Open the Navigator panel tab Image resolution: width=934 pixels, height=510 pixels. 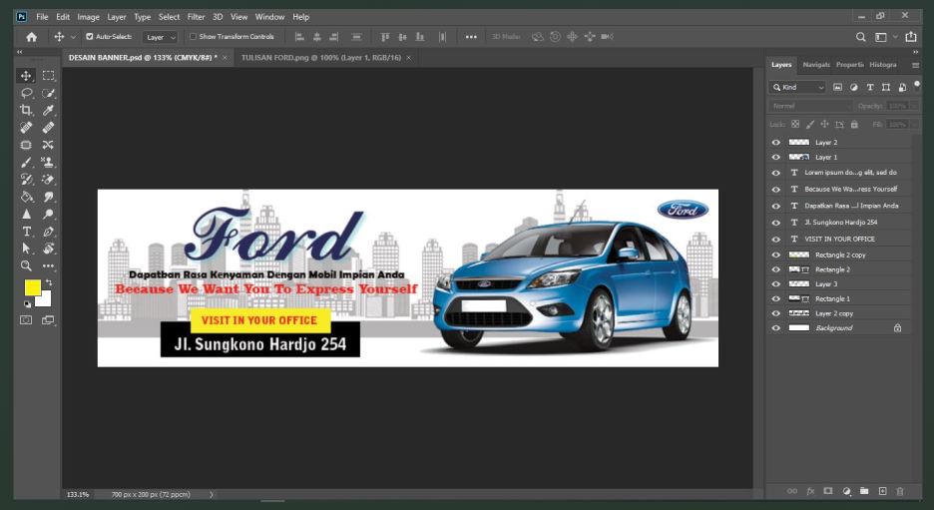click(815, 64)
